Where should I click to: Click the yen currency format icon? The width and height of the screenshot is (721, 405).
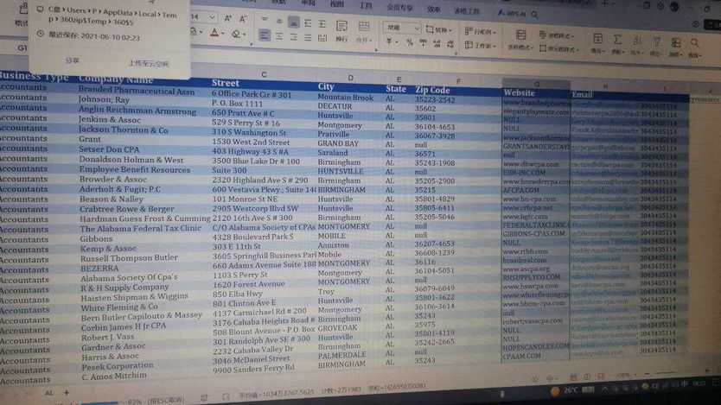pyautogui.click(x=390, y=41)
